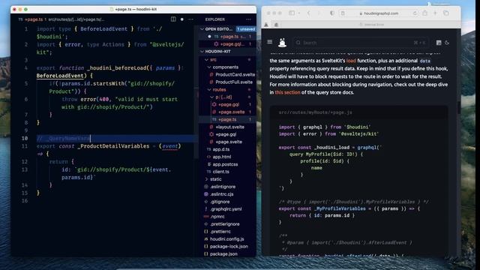The height and width of the screenshot is (270, 480).
Task: Show Safari tab overview
Action: (446, 13)
